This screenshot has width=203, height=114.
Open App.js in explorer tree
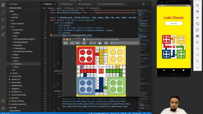pyautogui.click(x=15, y=73)
